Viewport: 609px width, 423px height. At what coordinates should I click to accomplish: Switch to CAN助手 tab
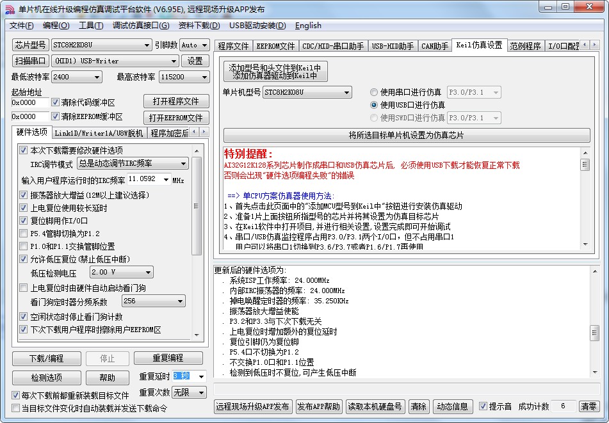click(435, 46)
